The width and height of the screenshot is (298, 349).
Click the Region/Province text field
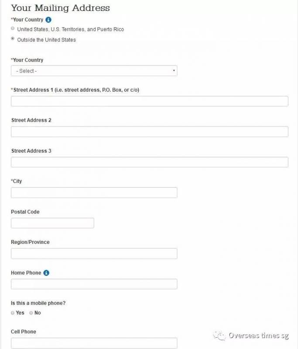(94, 253)
